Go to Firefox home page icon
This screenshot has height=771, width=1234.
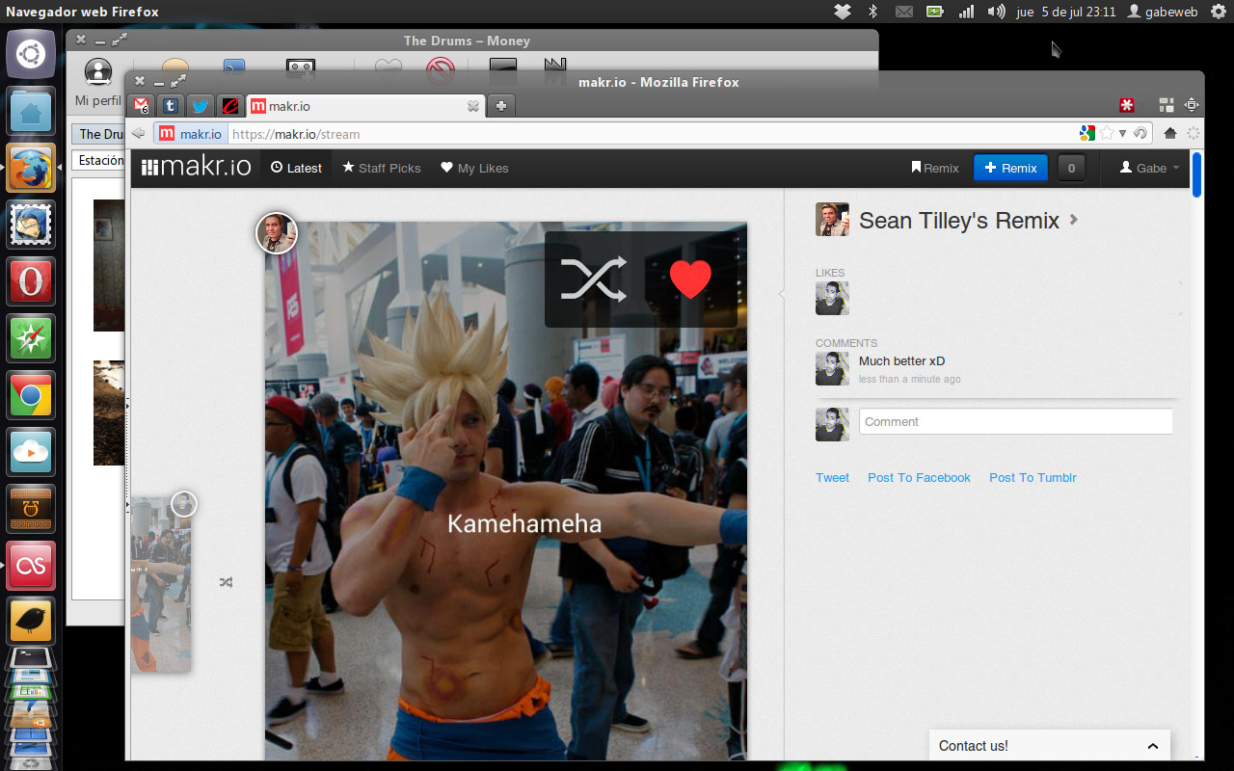[1170, 133]
